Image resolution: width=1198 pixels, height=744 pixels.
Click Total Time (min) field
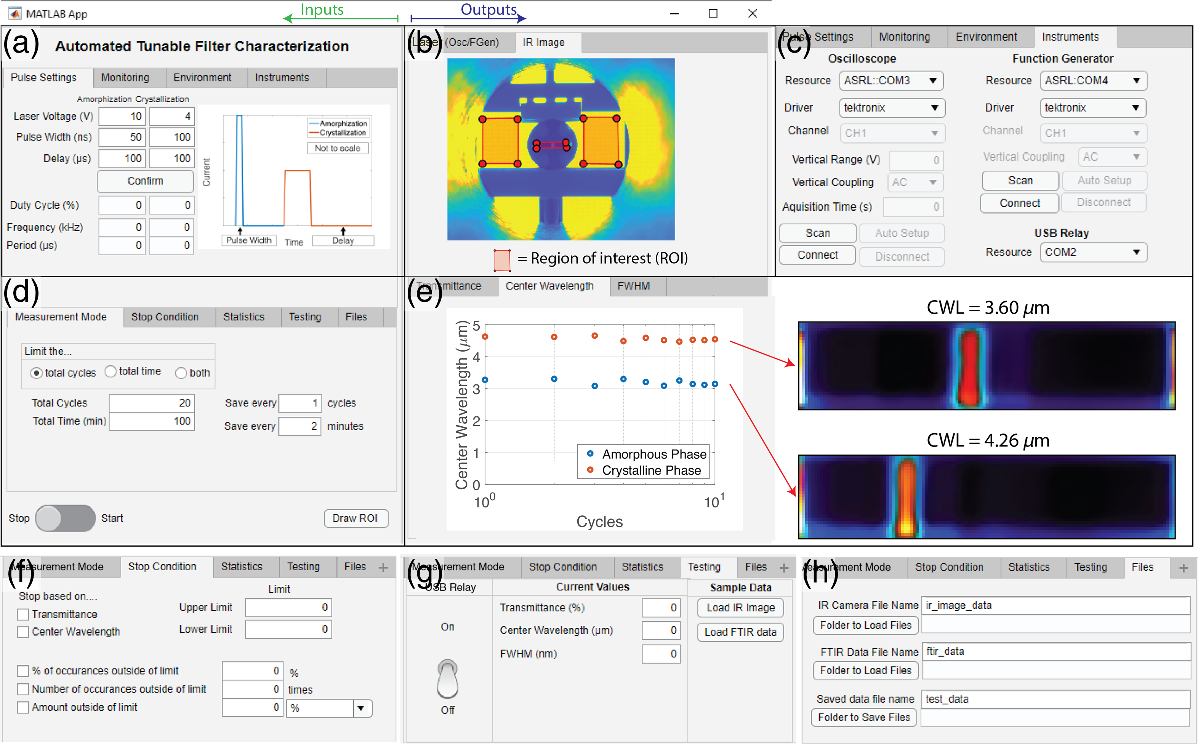click(x=152, y=421)
